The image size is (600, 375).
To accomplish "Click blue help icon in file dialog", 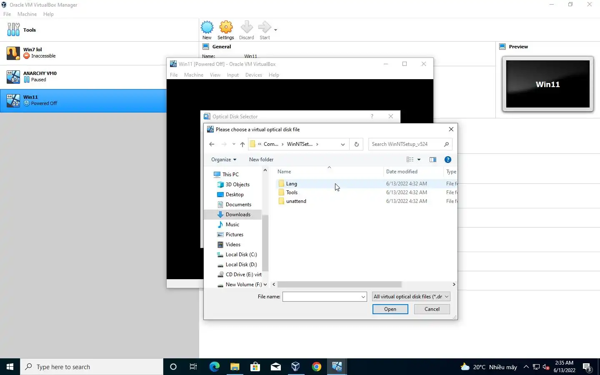I will coord(448,160).
